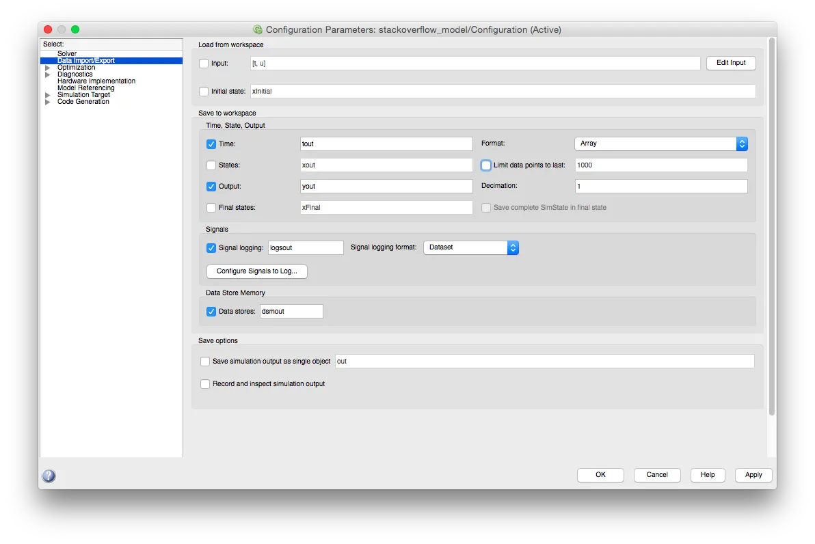
Task: Click the limit data points field 1000
Action: point(661,165)
